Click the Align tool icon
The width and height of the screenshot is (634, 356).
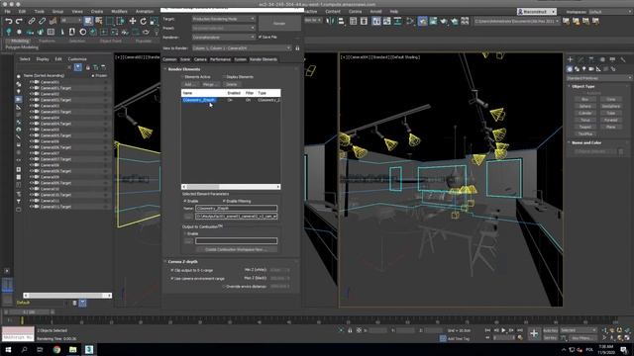(x=341, y=21)
